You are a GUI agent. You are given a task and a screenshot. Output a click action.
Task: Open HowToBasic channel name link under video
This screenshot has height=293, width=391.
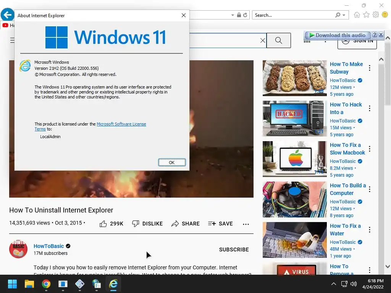point(49,246)
